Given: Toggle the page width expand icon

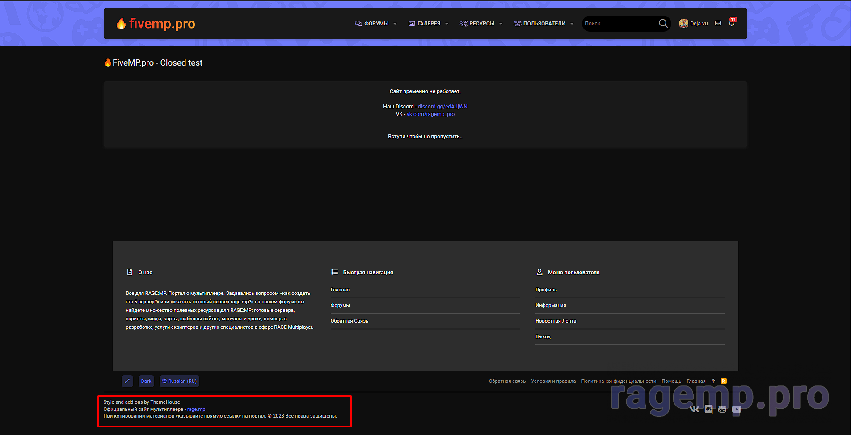Looking at the screenshot, I should click(127, 381).
